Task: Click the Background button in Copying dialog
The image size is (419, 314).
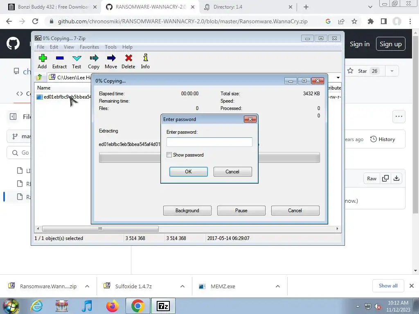Action: pos(187,211)
